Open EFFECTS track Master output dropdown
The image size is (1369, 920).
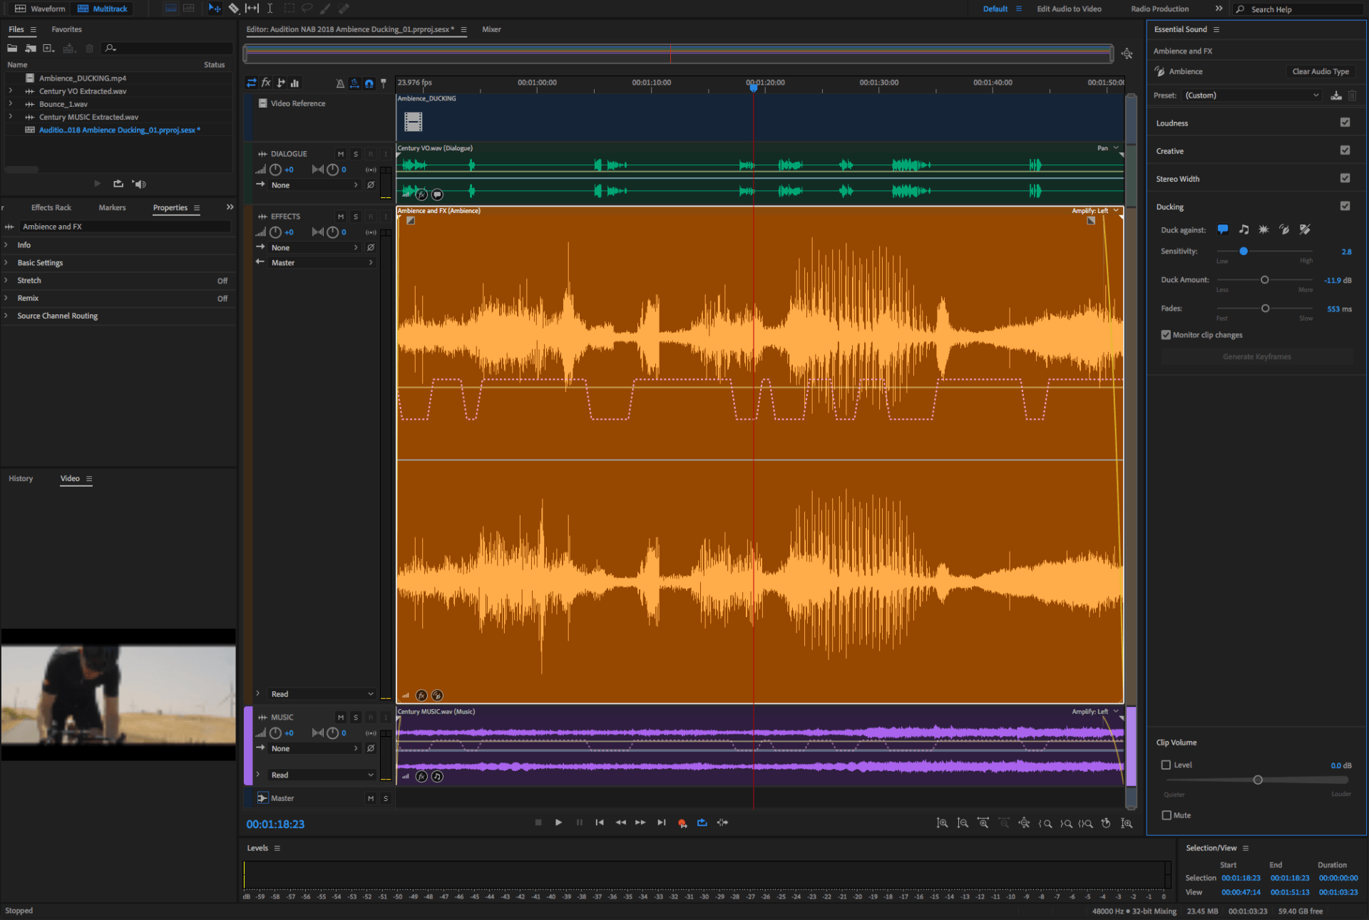click(322, 263)
